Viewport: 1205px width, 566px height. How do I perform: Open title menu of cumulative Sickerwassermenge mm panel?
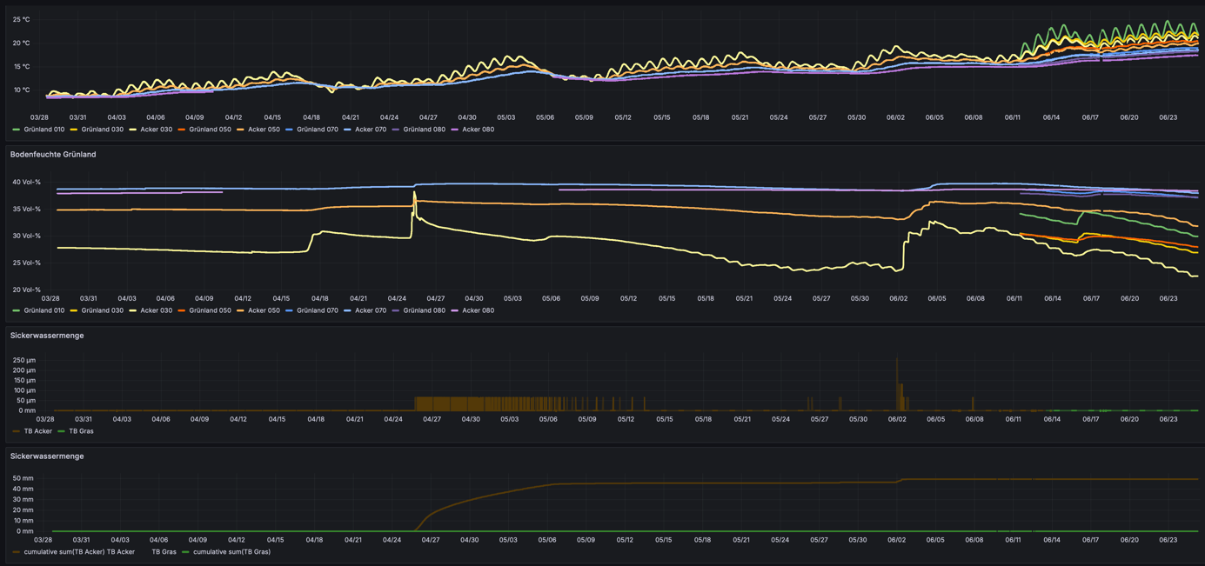coord(47,456)
